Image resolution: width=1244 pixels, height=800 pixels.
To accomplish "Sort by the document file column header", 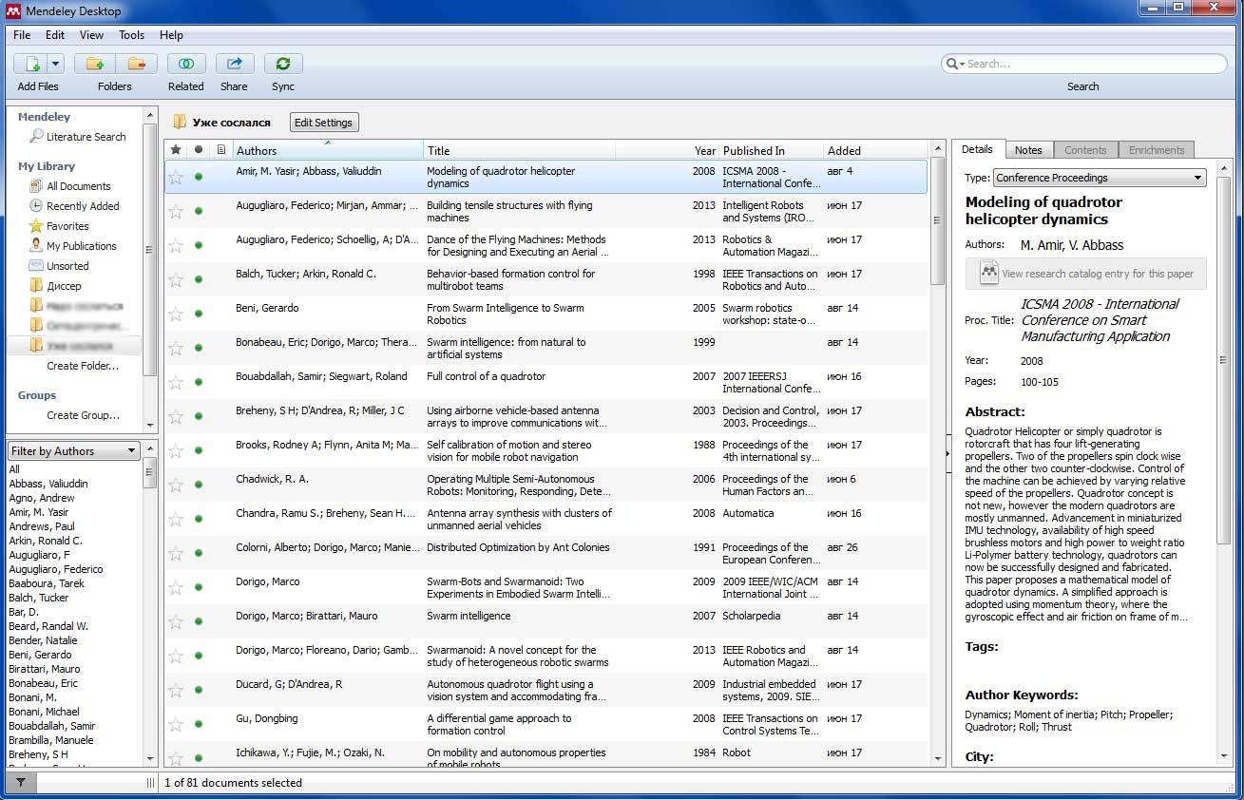I will 221,150.
